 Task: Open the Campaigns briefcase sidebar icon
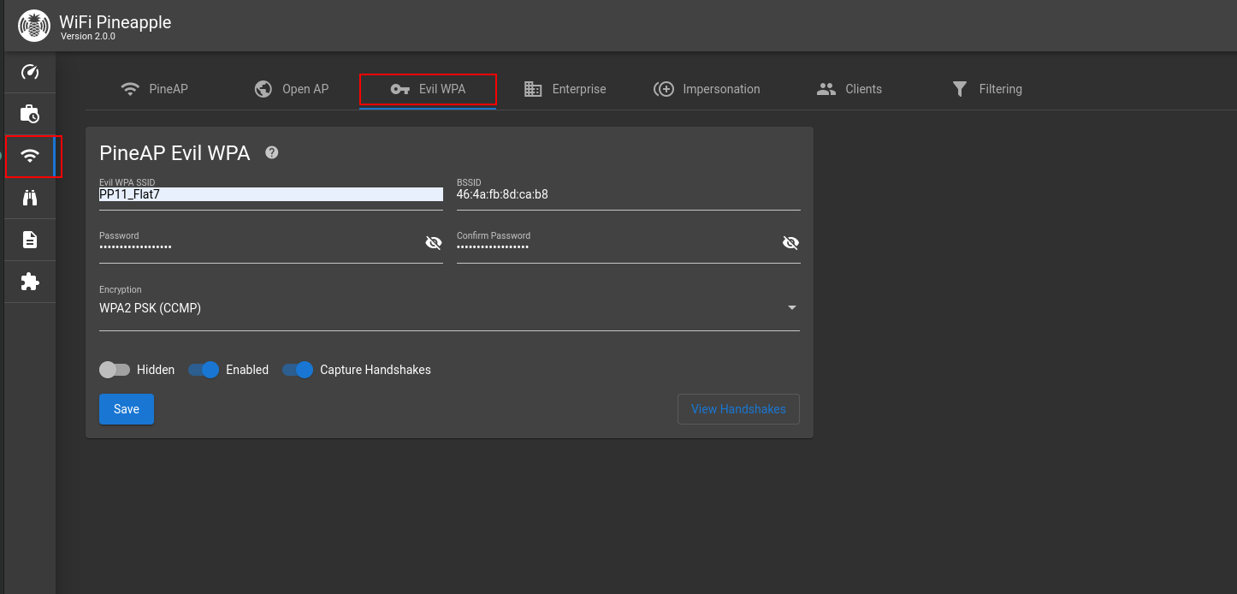30,114
